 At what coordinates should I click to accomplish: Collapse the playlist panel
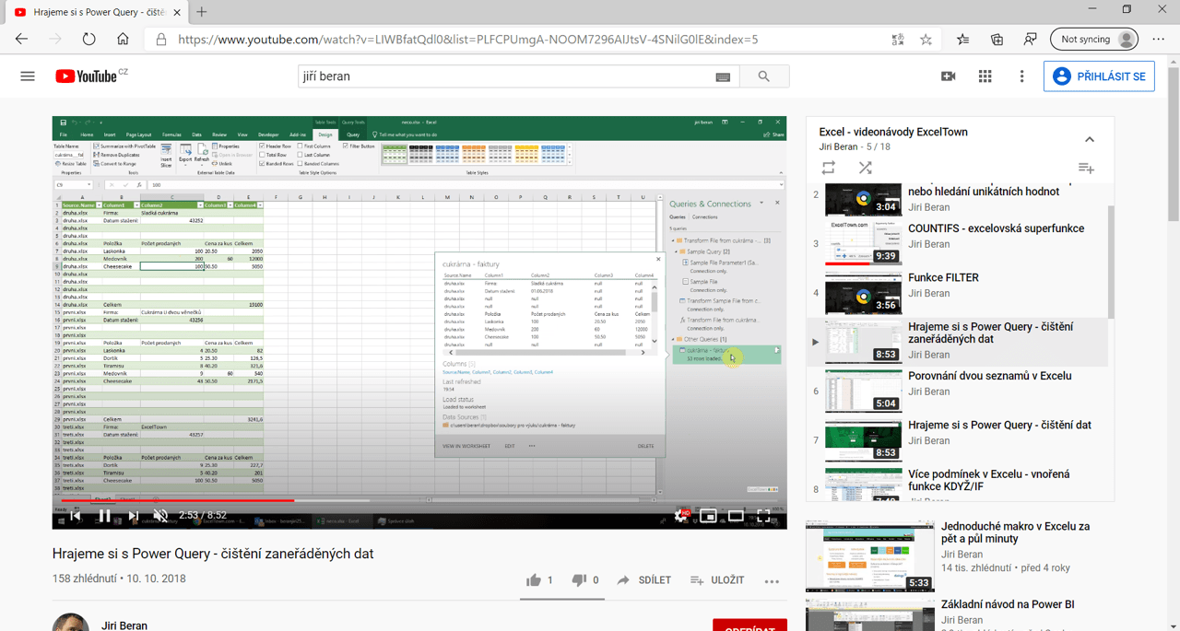(x=1090, y=139)
